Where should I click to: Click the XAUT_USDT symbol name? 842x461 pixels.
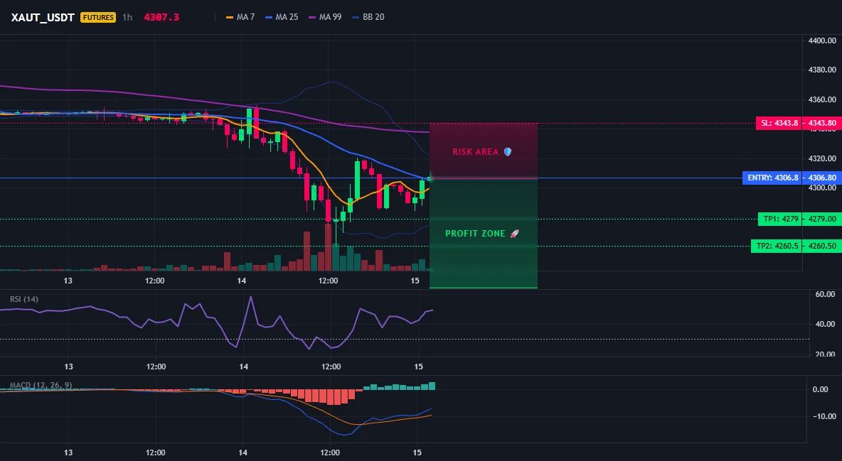(x=43, y=17)
